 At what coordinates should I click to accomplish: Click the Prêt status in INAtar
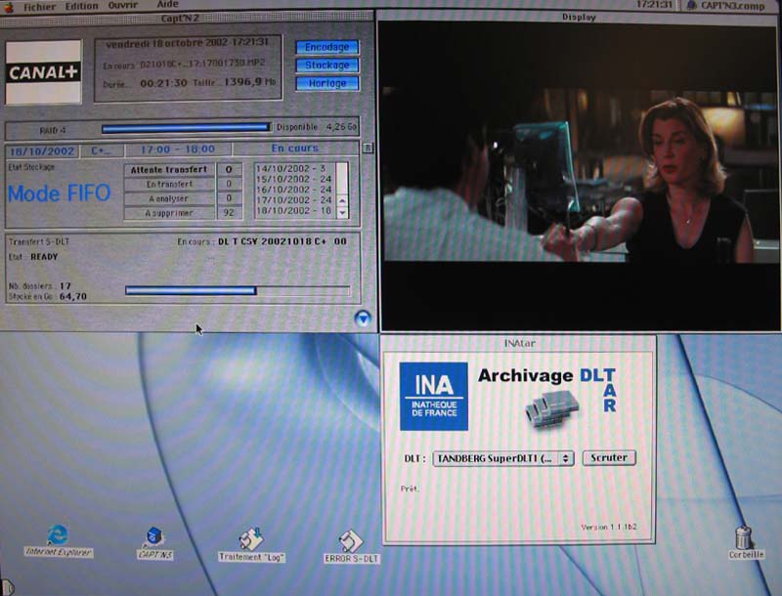tap(410, 489)
